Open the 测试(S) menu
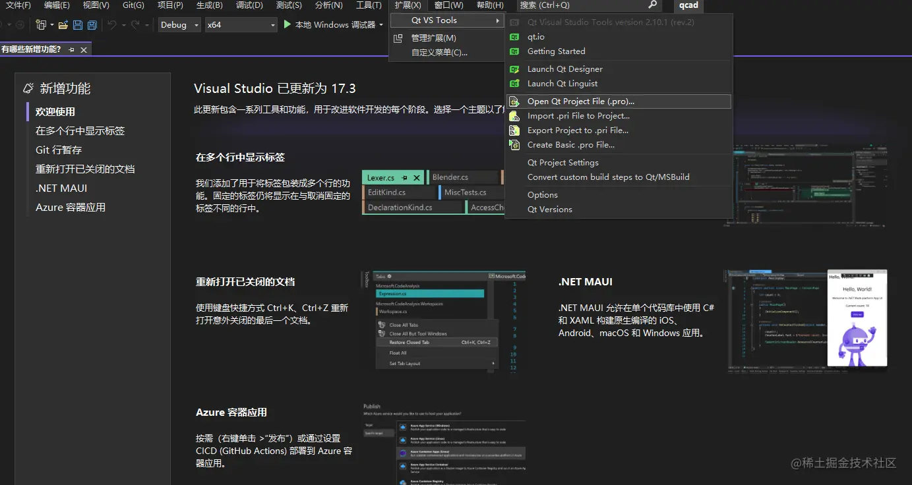 [289, 5]
